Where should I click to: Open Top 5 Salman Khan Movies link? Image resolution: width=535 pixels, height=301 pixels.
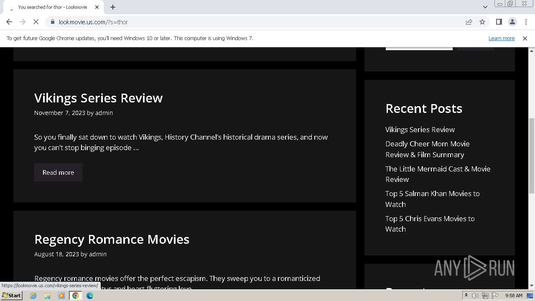point(432,199)
